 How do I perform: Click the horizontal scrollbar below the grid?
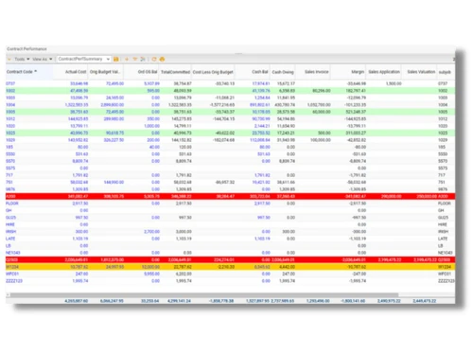coord(204,295)
